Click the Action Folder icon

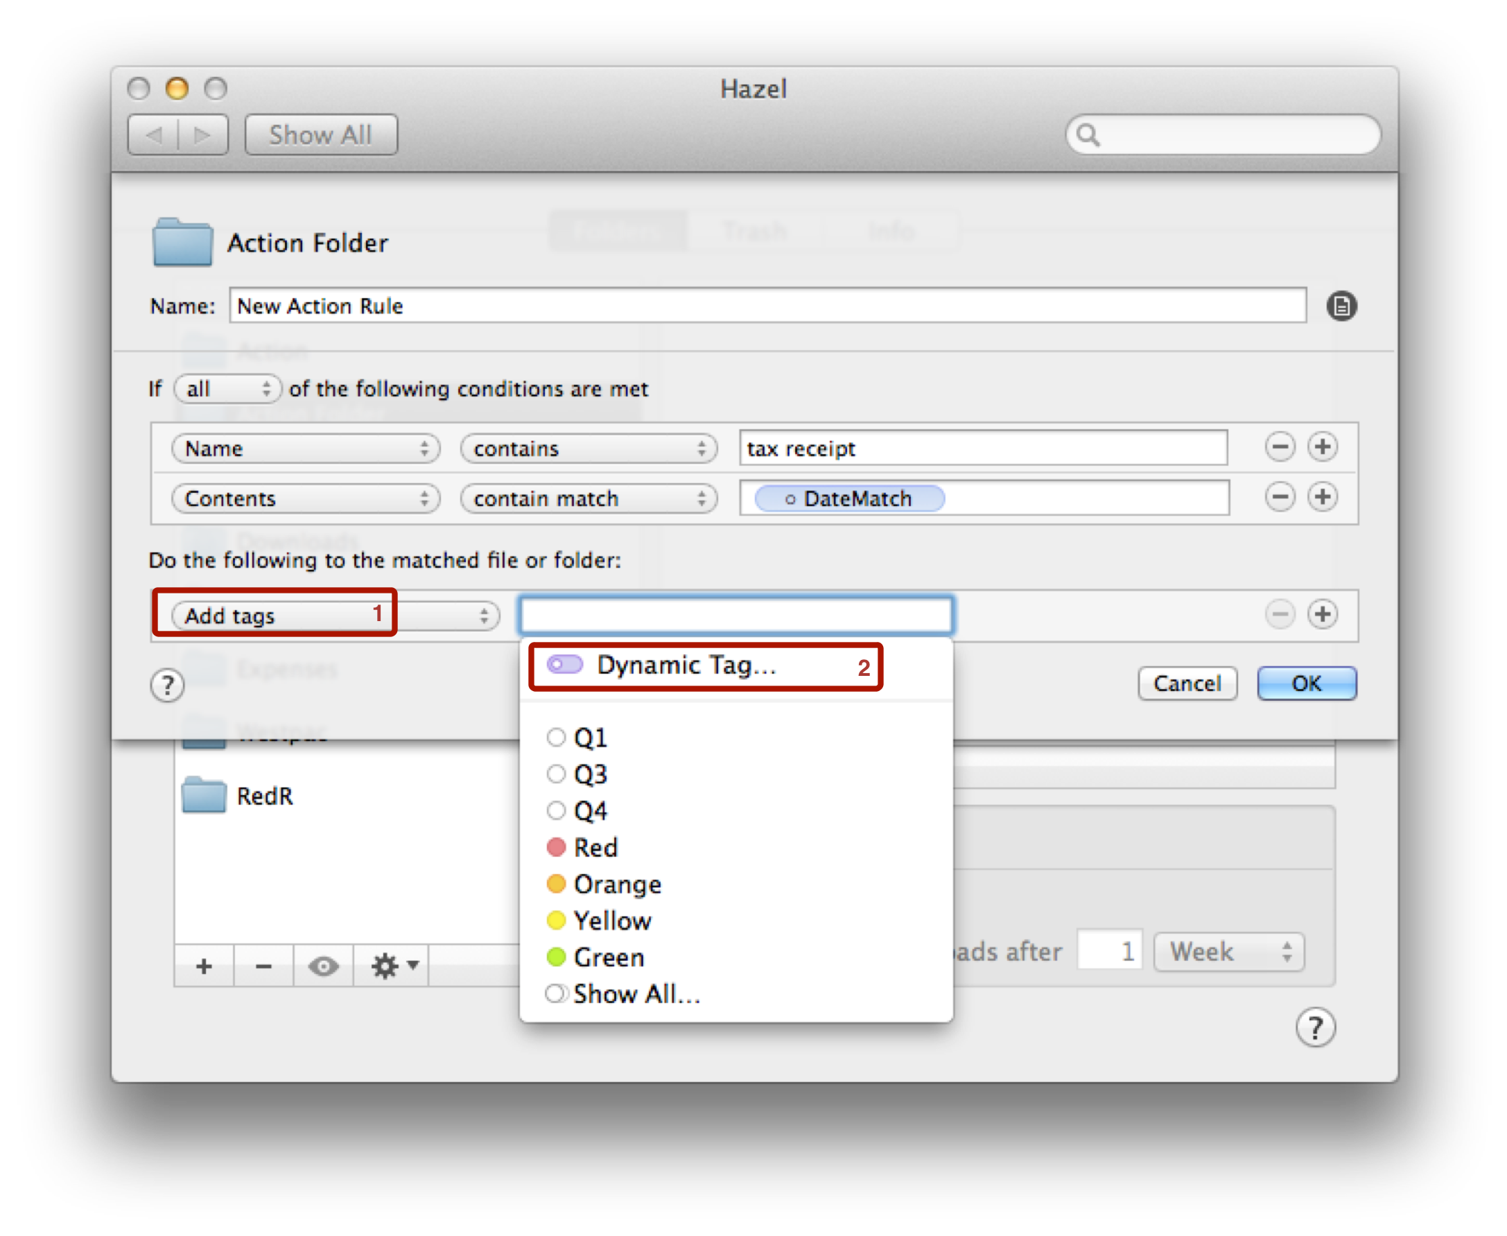(182, 242)
